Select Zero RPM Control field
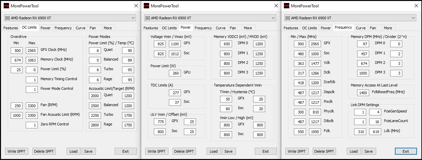The height and width of the screenshot is (160, 422). click(32, 125)
